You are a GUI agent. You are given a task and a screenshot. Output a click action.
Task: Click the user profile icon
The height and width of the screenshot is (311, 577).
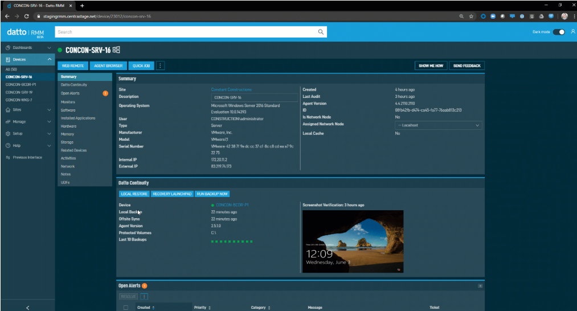572,32
